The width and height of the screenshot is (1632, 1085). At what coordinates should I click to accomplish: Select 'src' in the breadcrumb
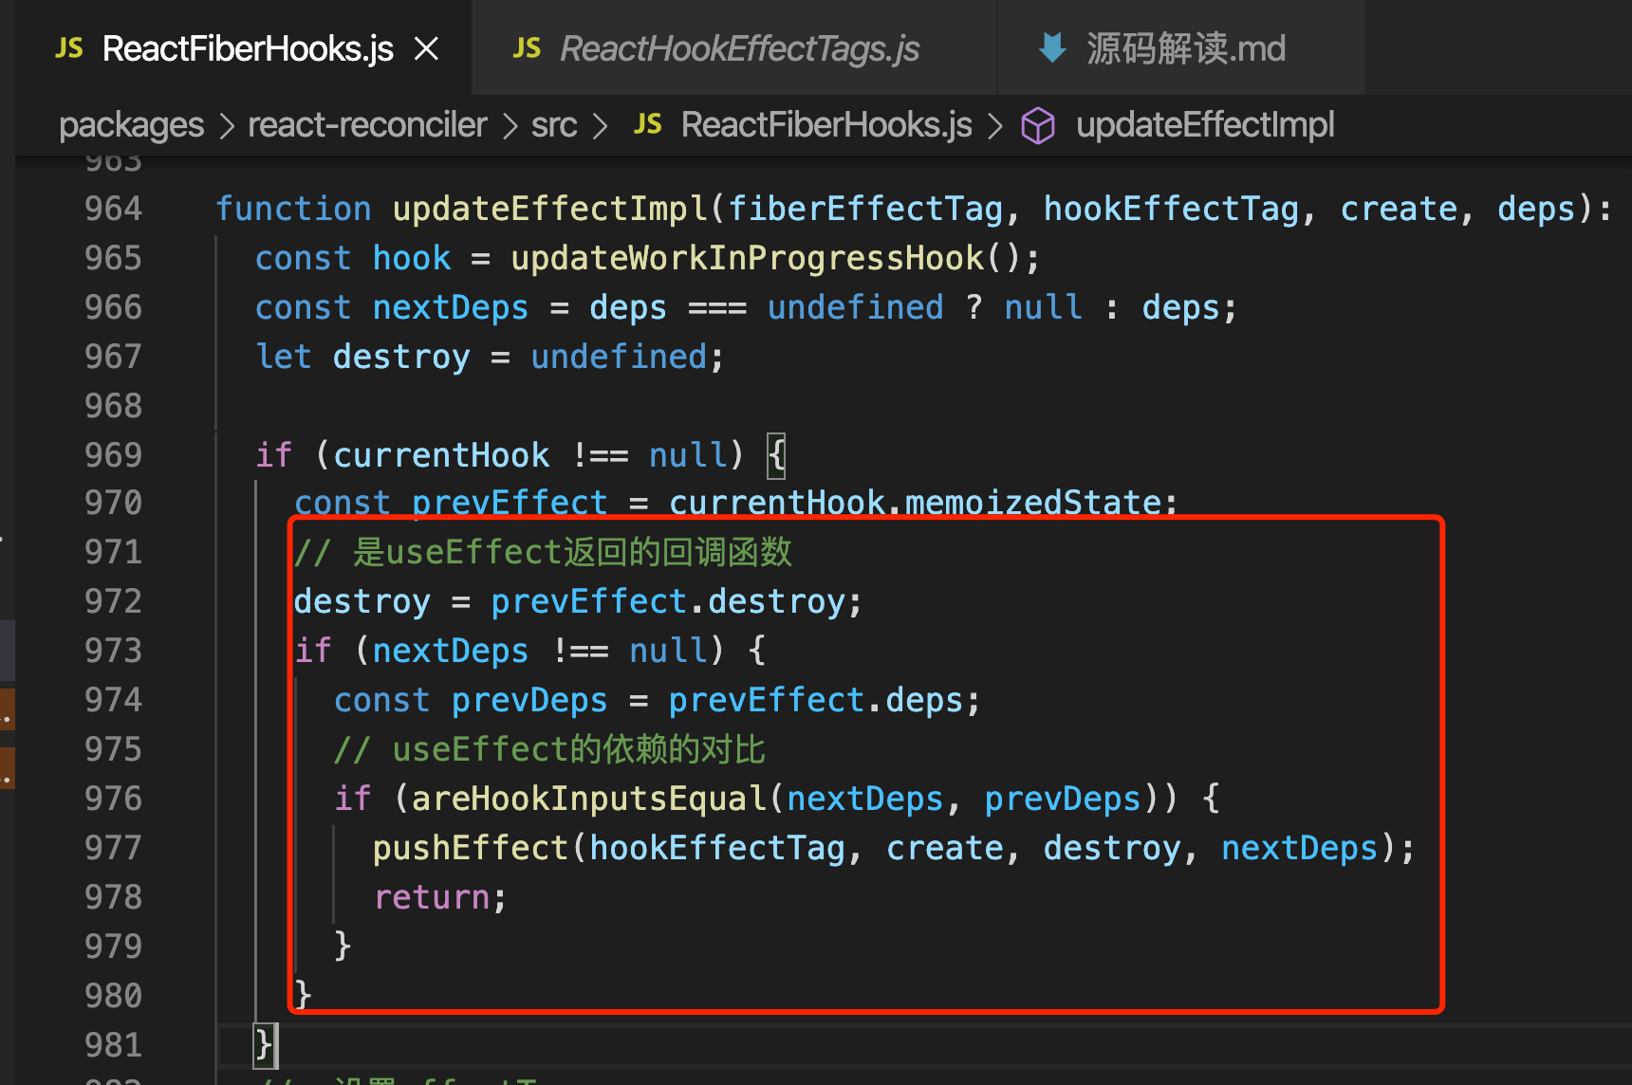coord(554,125)
